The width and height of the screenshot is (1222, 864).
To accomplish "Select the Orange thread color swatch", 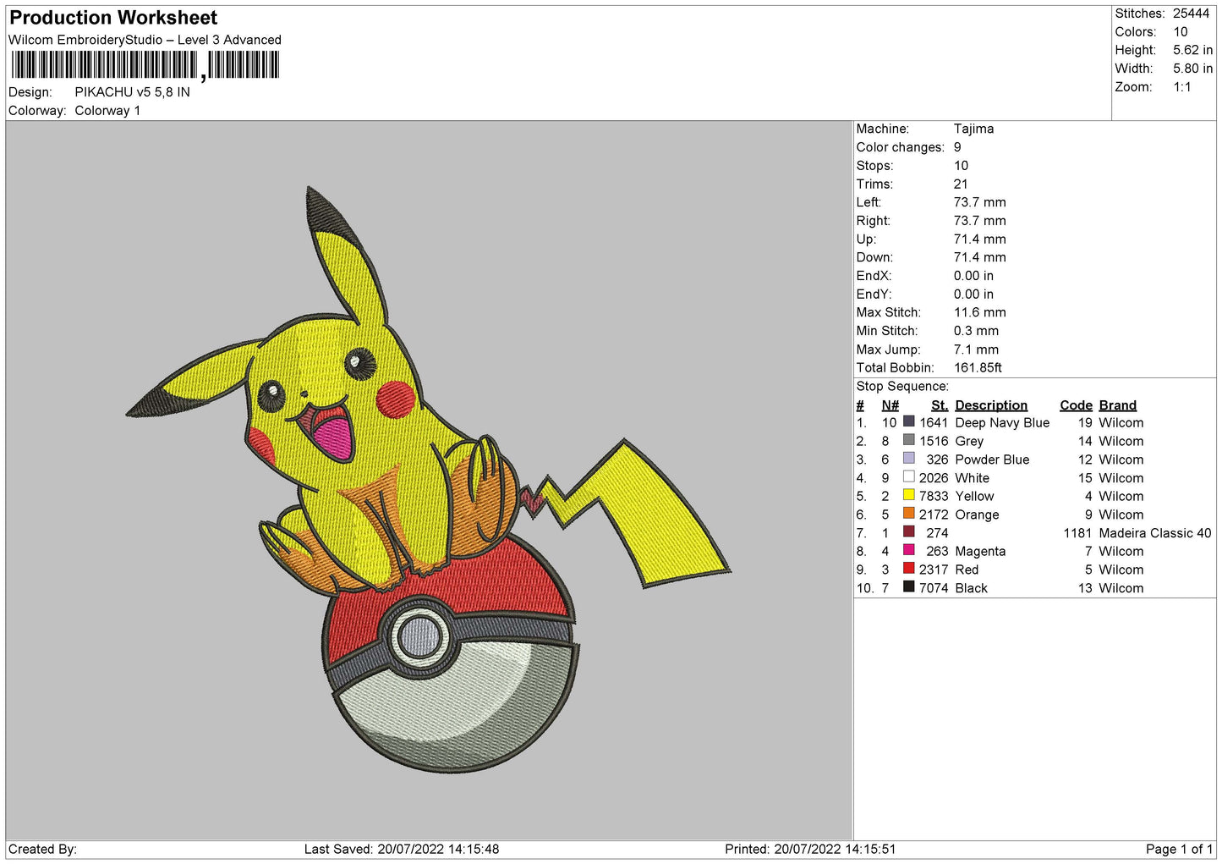I will (908, 514).
